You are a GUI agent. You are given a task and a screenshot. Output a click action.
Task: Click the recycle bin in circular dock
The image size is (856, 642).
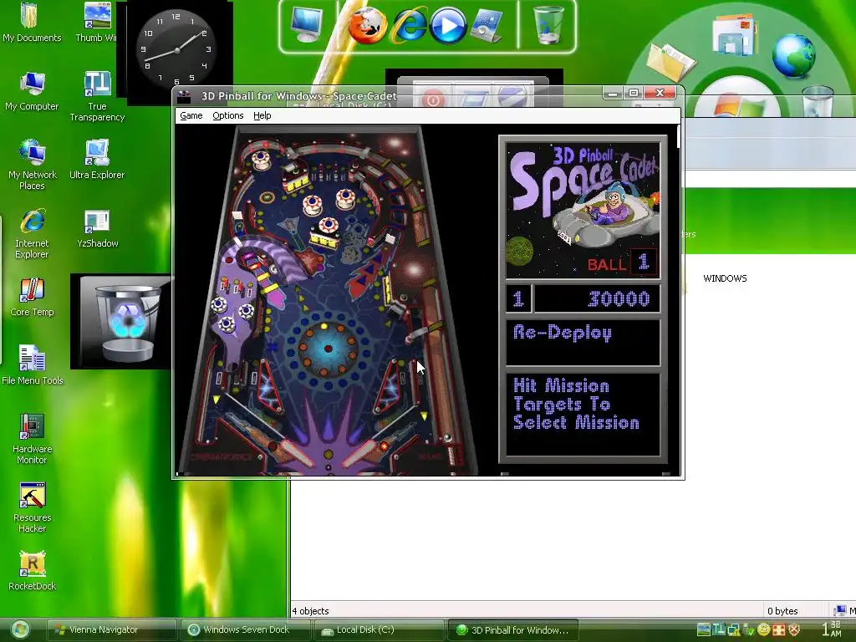[818, 101]
